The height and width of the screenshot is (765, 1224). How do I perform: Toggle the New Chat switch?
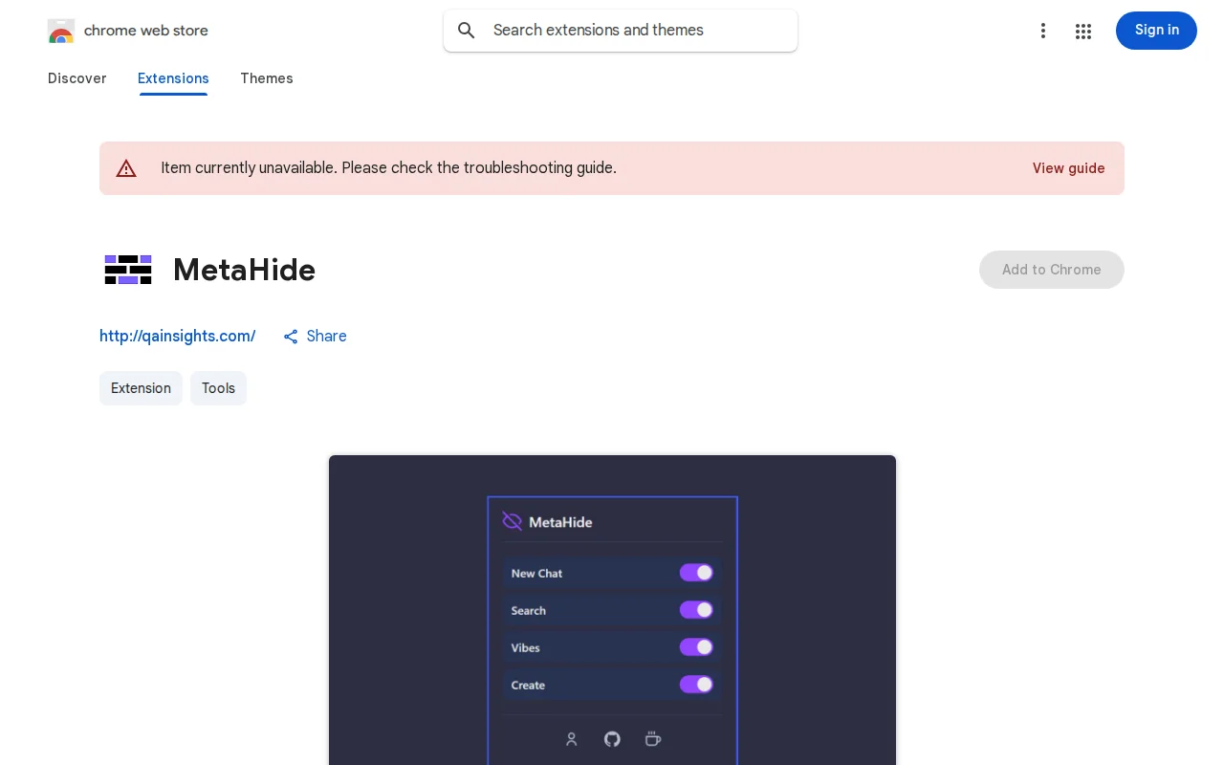696,573
